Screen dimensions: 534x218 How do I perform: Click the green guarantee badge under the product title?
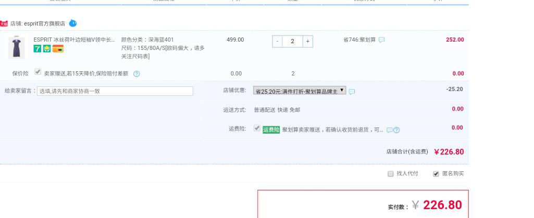click(x=47, y=48)
